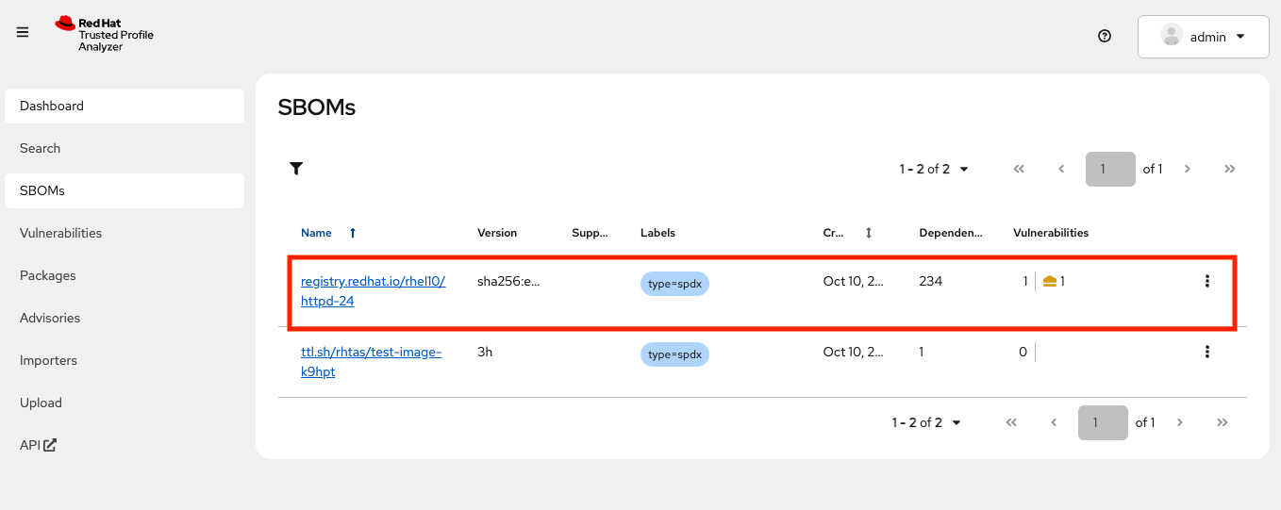Open Vulnerabilities in the sidebar
The width and height of the screenshot is (1281, 510).
[60, 233]
